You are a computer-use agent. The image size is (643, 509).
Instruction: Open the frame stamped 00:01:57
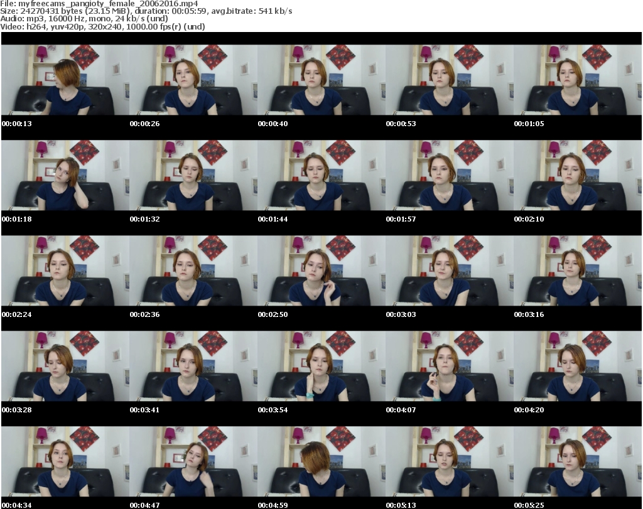[450, 175]
